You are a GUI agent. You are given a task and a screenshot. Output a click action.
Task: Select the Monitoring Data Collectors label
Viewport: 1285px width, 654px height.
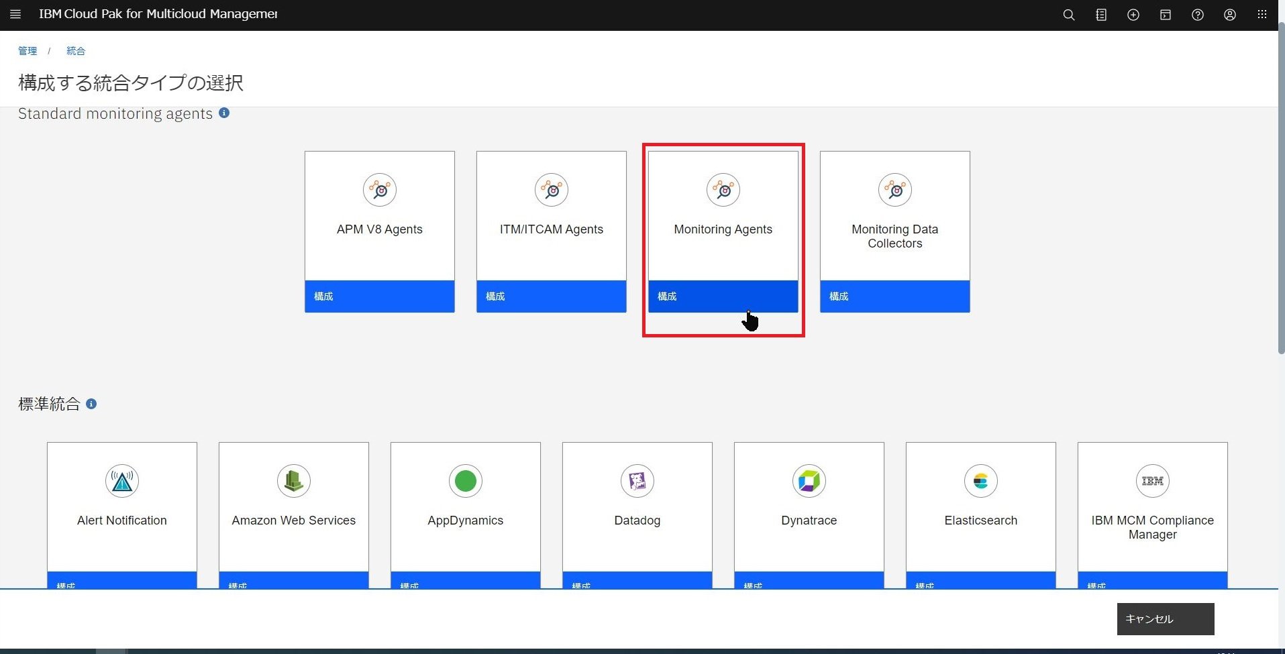(x=895, y=236)
